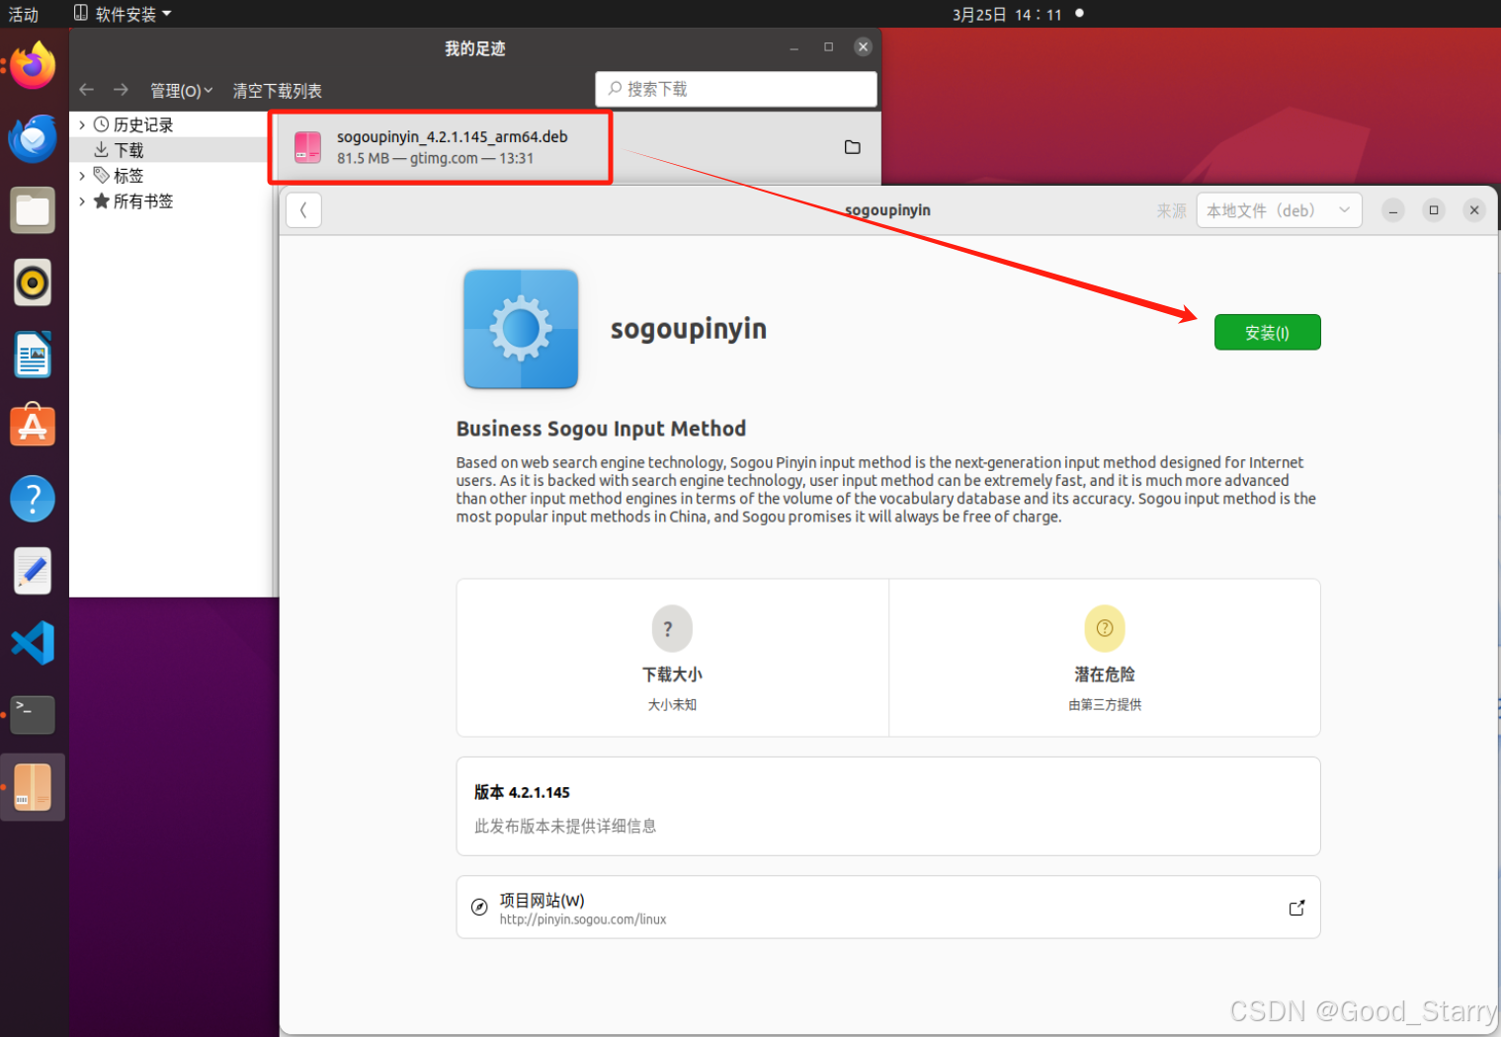1501x1037 pixels.
Task: Open the pinyin.sogou.com/linux project website link
Action: [x=583, y=919]
